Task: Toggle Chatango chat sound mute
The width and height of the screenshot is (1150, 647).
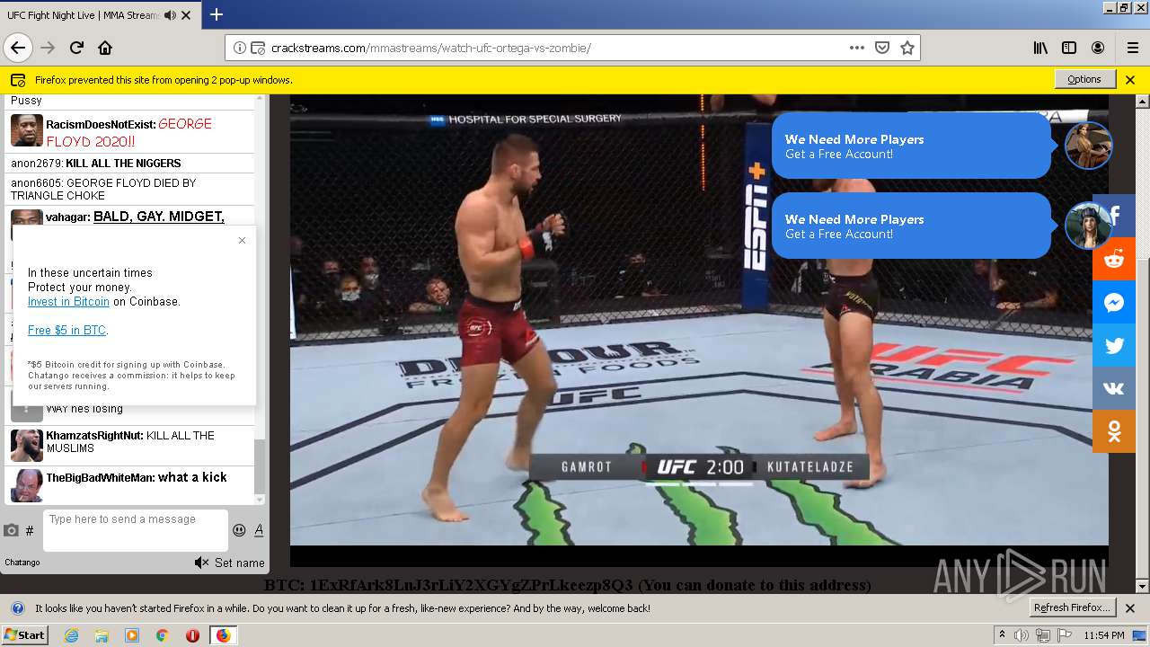Action: pyautogui.click(x=201, y=563)
